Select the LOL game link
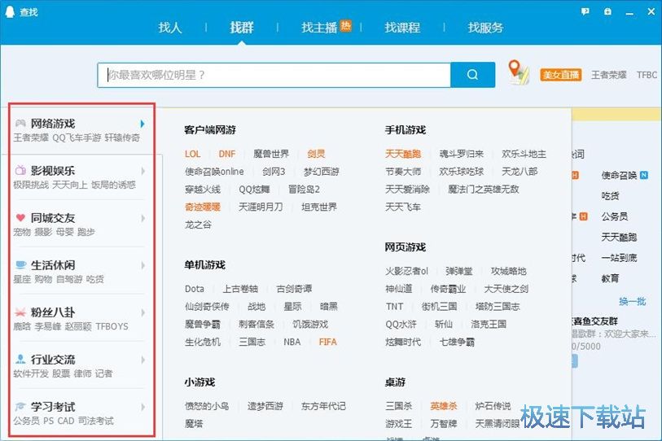The width and height of the screenshot is (662, 441). pyautogui.click(x=192, y=154)
